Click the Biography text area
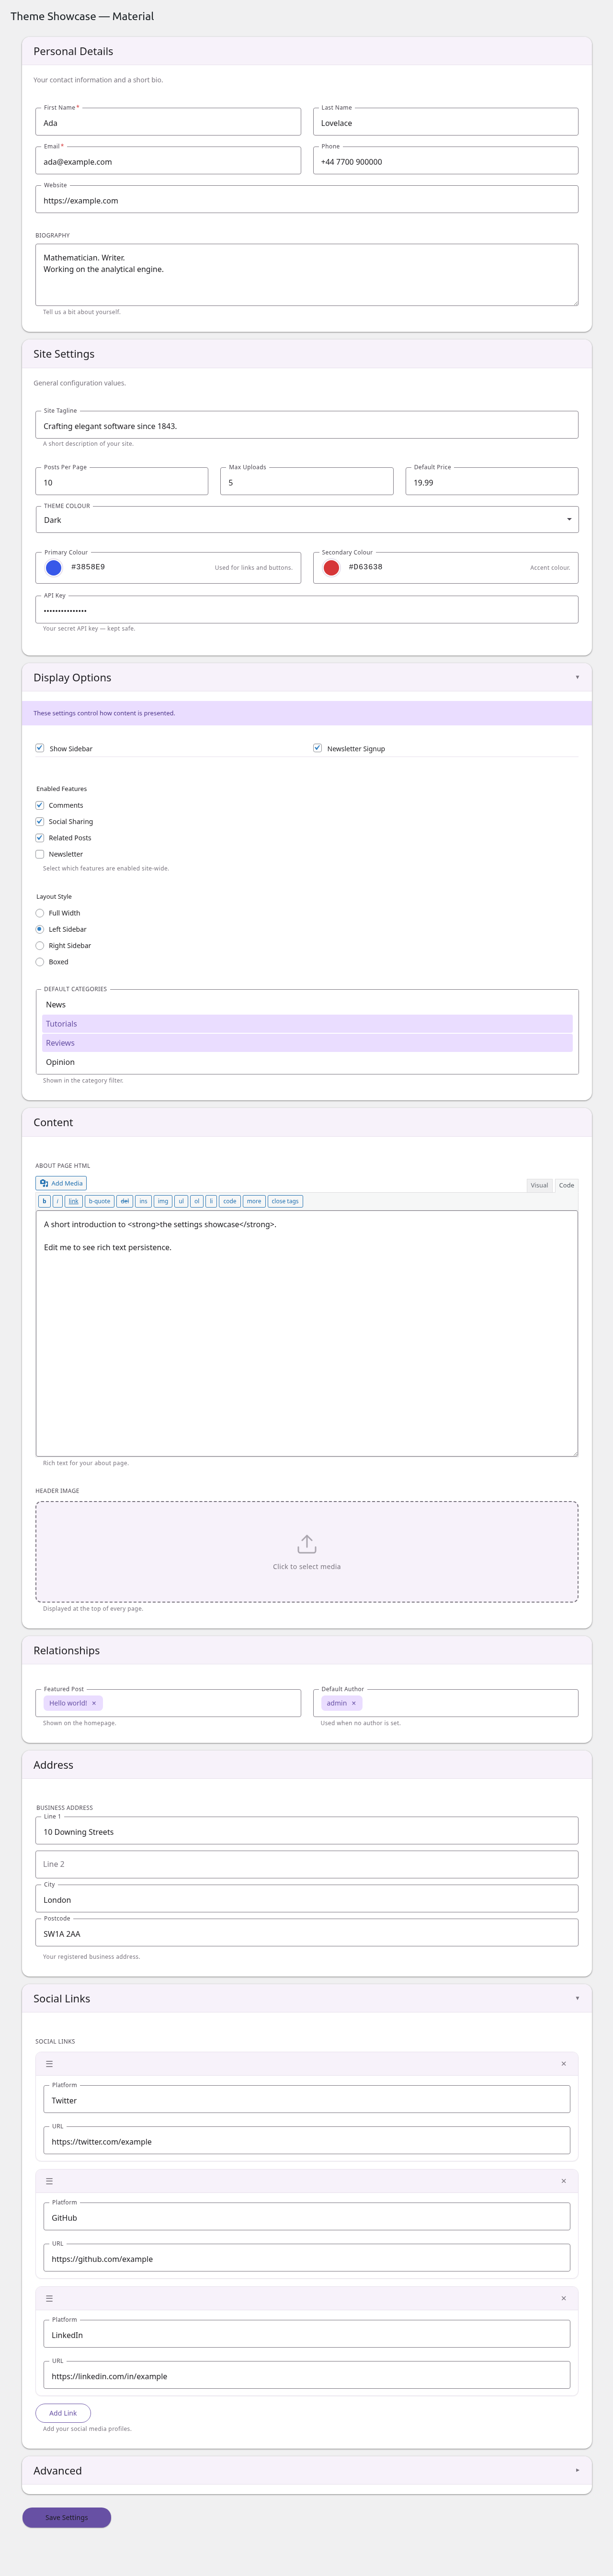 307,275
